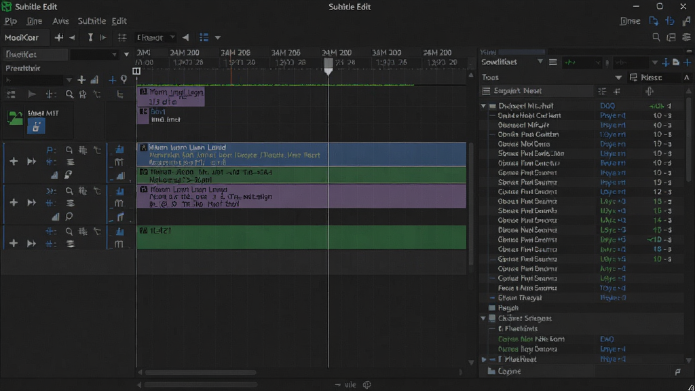Click the magnifier search icon in the top-right toolbar
This screenshot has height=391, width=695.
[656, 37]
